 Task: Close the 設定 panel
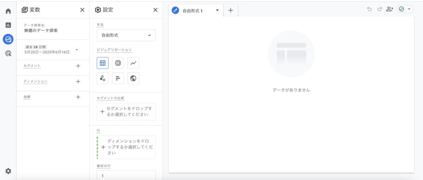155,10
